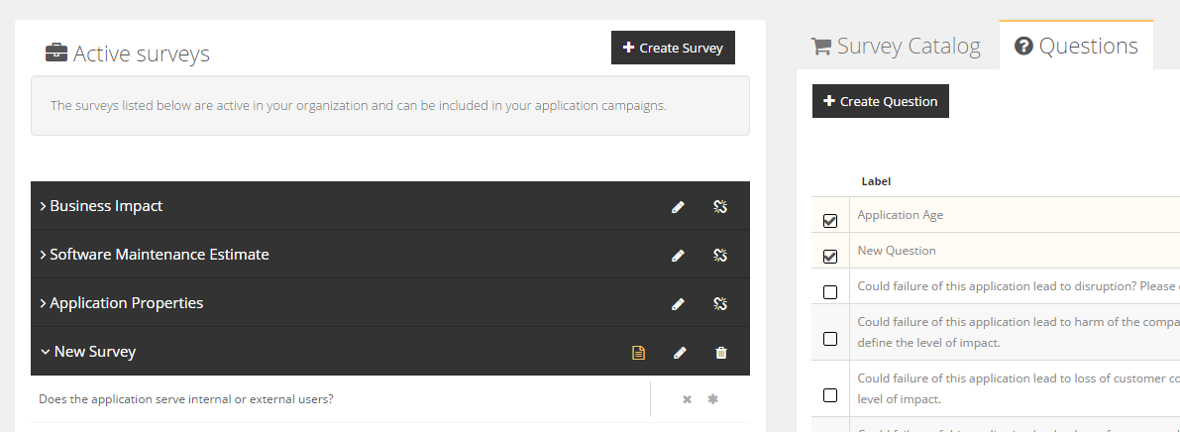Check the application disruption question checkbox

(830, 292)
